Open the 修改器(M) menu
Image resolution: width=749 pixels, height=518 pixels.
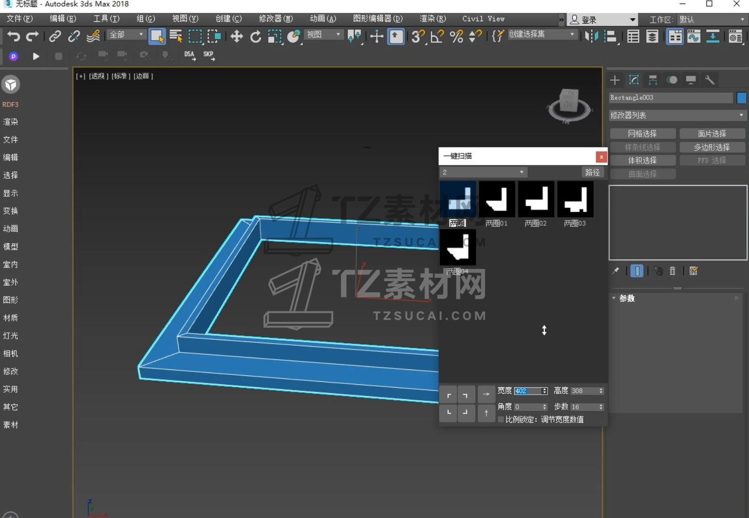[276, 19]
